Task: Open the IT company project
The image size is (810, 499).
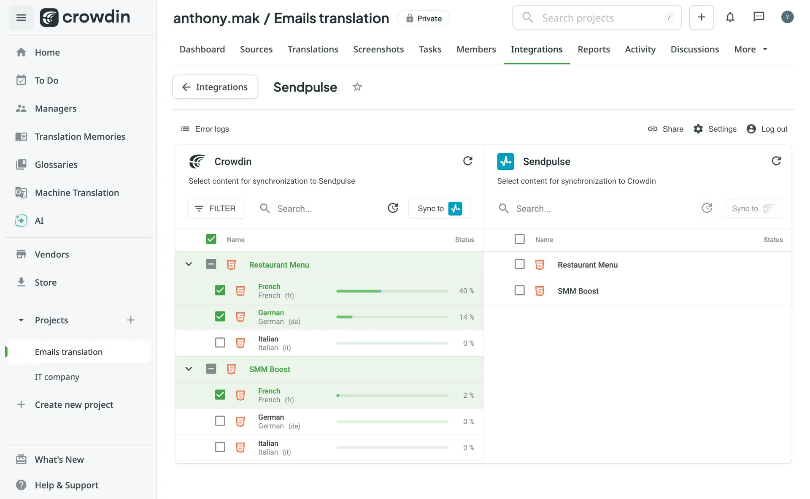Action: pos(57,377)
